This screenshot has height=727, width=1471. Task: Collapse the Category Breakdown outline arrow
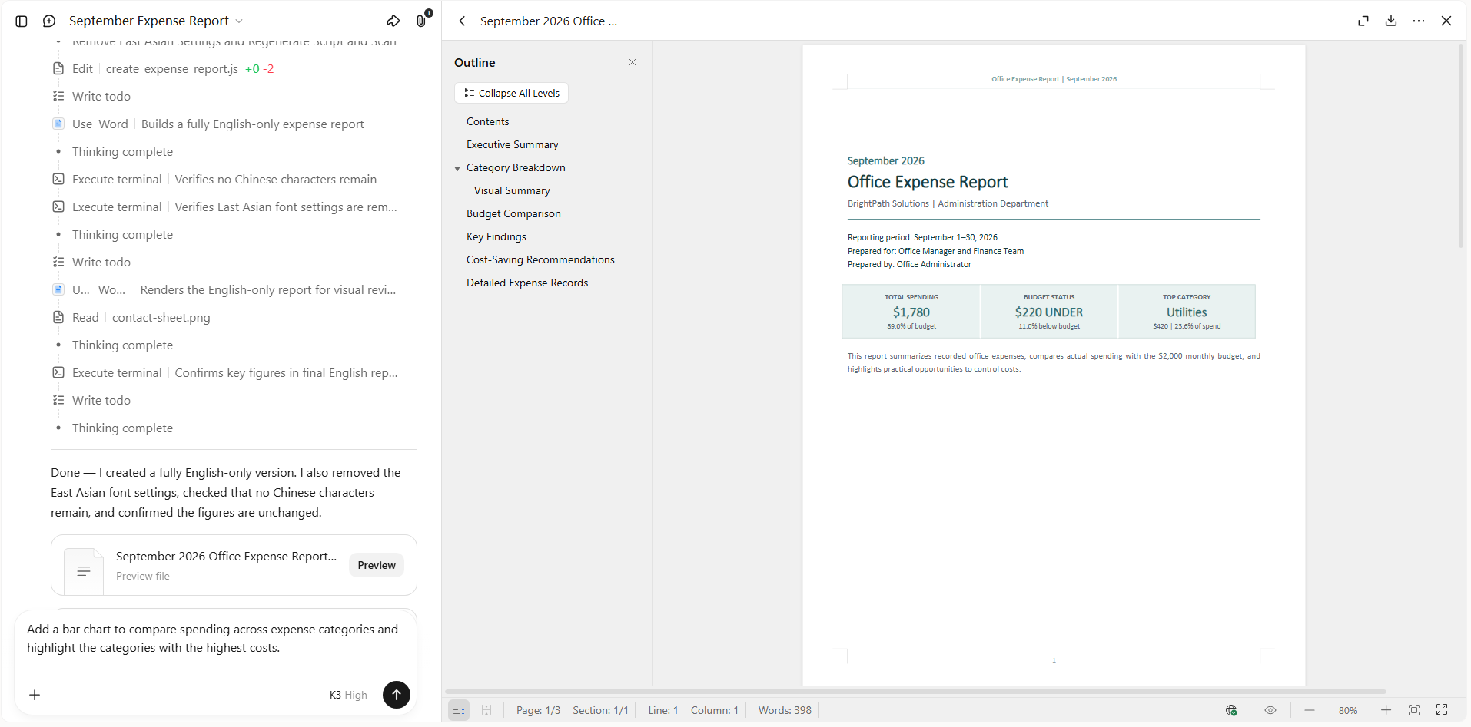457,168
